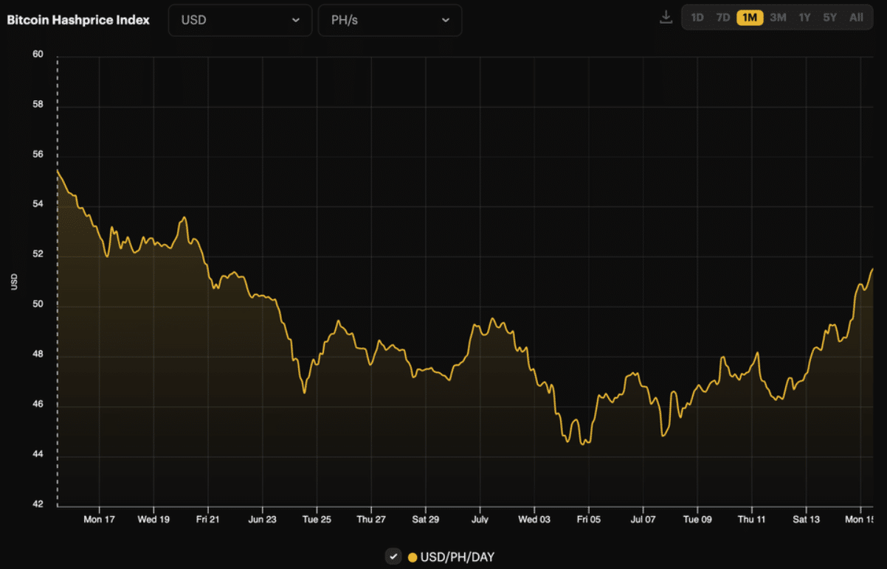Click the 52 y-axis value
The width and height of the screenshot is (887, 569).
(38, 254)
